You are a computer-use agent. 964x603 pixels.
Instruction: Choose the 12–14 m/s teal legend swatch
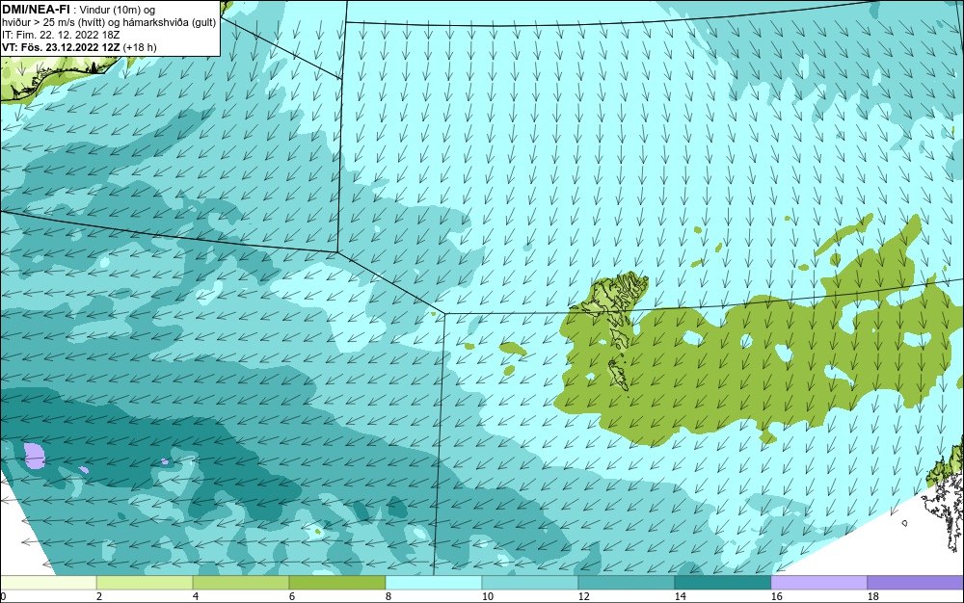pyautogui.click(x=627, y=583)
